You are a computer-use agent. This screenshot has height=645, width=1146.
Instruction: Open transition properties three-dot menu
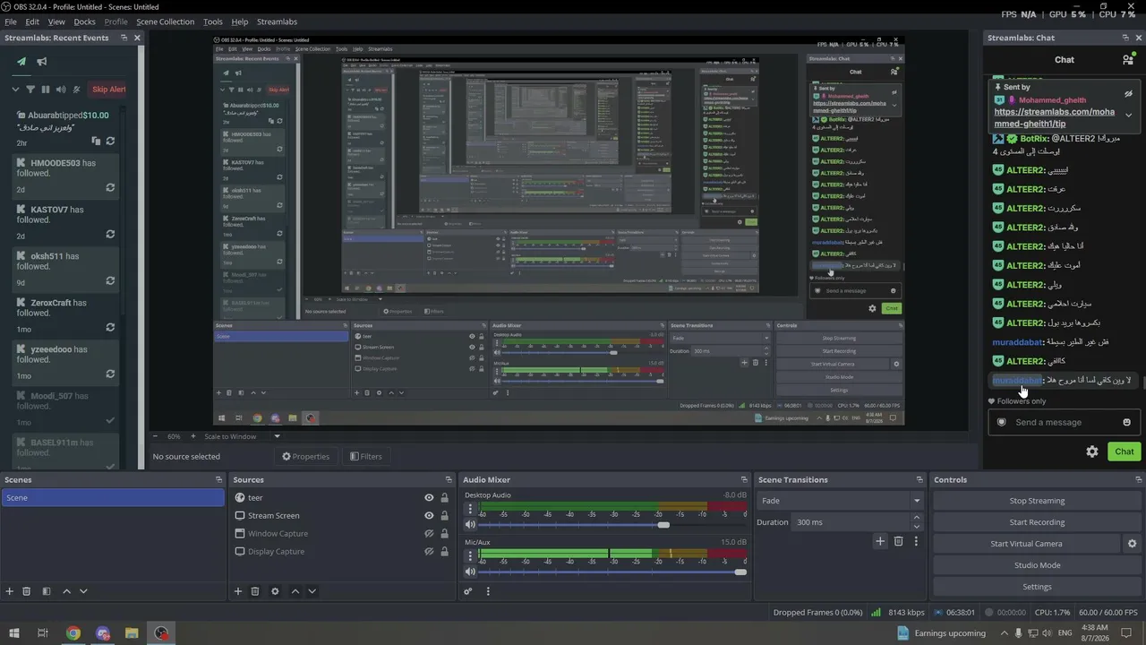[916, 541]
